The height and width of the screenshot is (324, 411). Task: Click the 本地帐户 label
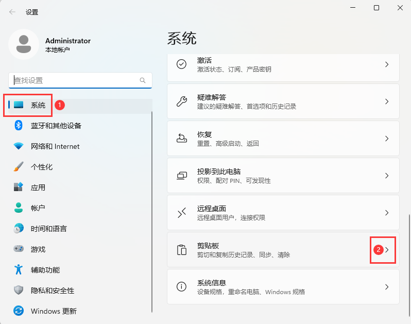coord(57,50)
